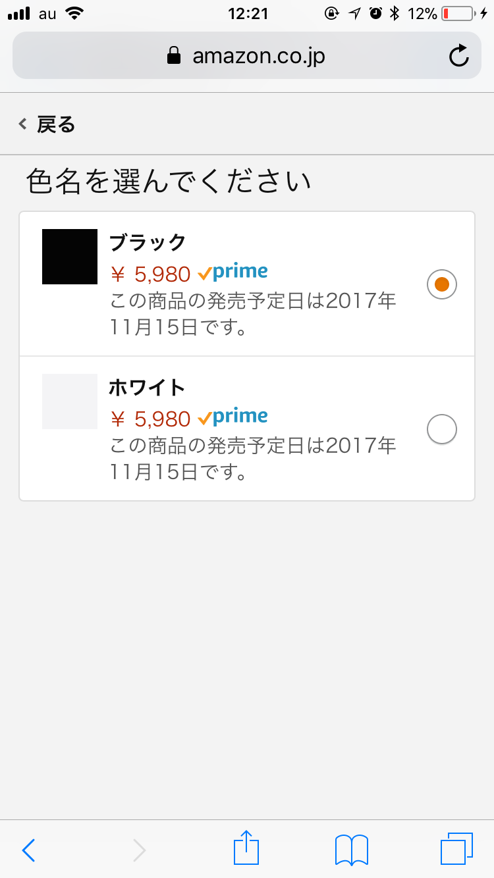Tap the ホワイト option label
This screenshot has height=878, width=494.
(147, 388)
